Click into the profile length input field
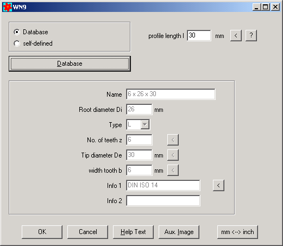The image size is (283, 246). 199,35
